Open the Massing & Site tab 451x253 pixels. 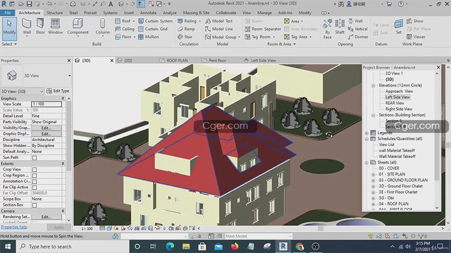tap(196, 13)
